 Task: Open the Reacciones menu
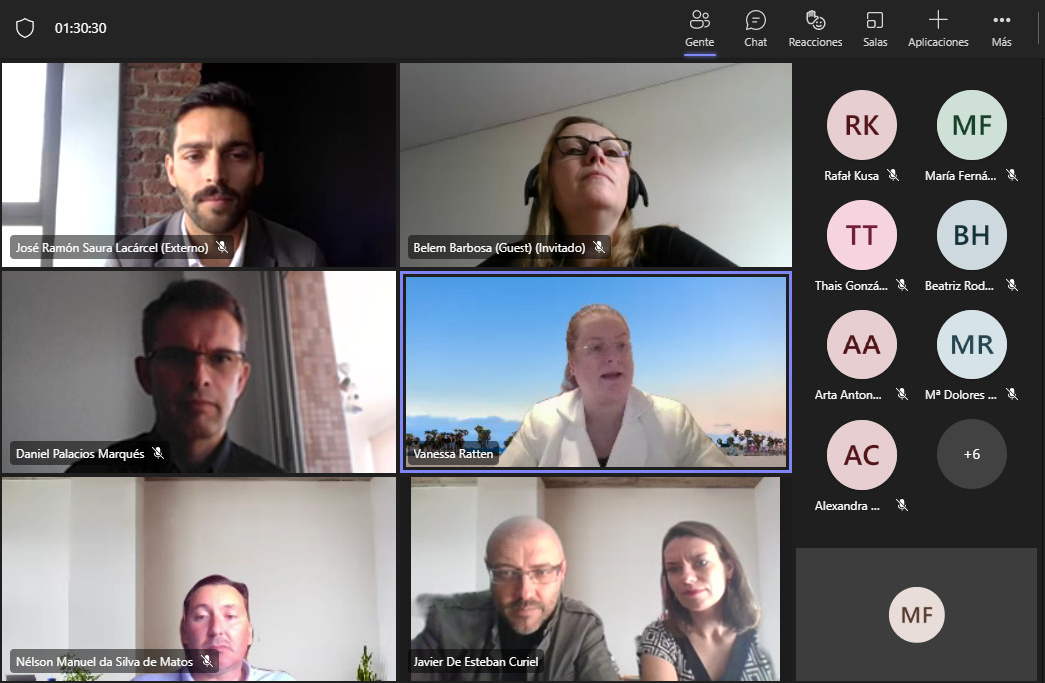point(815,29)
